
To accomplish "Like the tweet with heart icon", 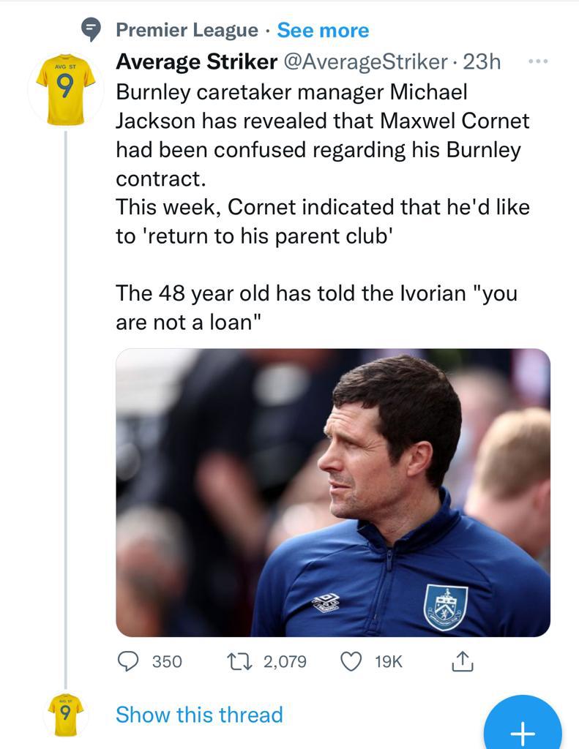I will point(352,661).
